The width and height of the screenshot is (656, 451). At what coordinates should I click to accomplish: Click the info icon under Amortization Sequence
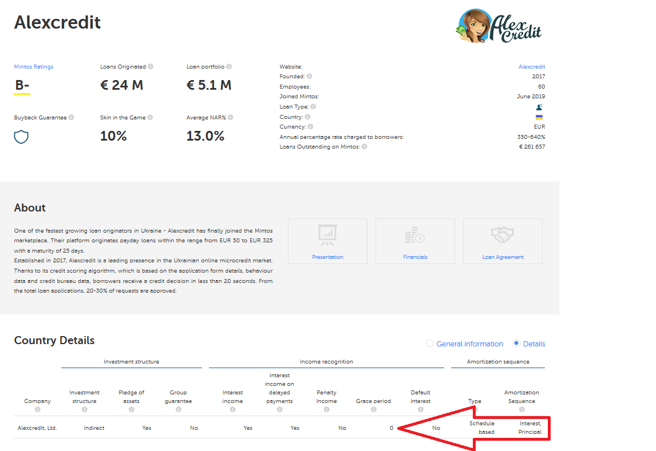coord(521,409)
